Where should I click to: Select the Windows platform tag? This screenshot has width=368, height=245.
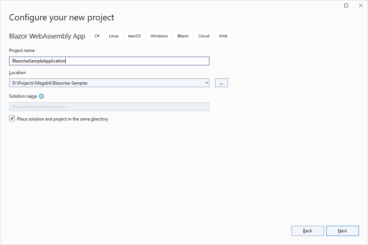159,36
